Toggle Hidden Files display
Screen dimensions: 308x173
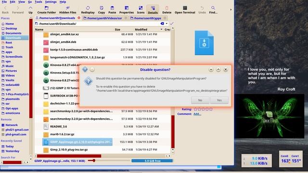(x=67, y=10)
